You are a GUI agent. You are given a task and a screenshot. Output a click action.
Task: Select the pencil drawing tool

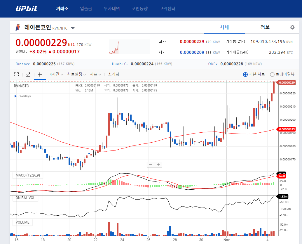click(28, 74)
